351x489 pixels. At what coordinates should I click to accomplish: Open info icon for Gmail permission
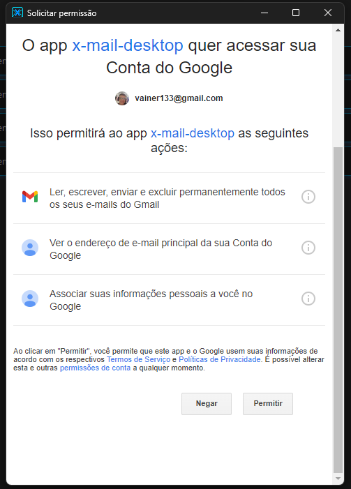click(308, 197)
